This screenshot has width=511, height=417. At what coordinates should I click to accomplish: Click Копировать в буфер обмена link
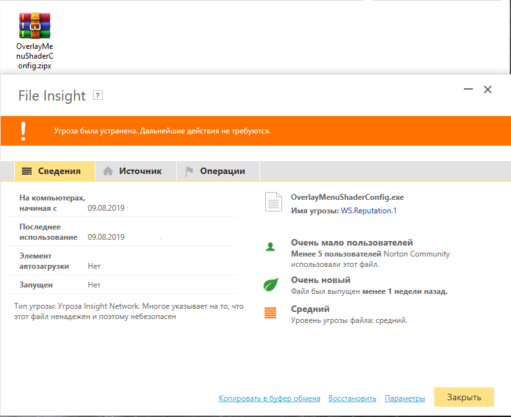point(270,398)
